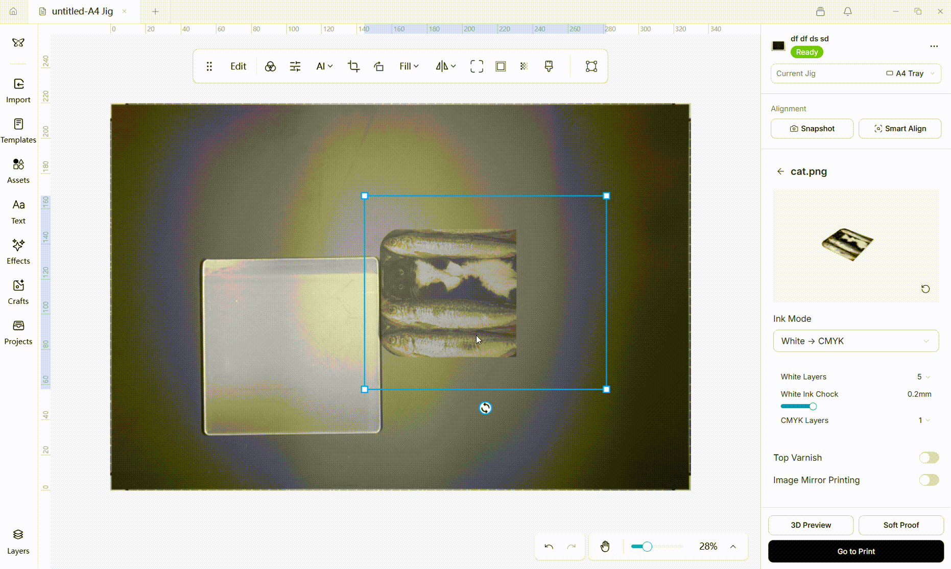Open the Effects panel
Viewport: 951px width, 569px height.
(x=18, y=252)
